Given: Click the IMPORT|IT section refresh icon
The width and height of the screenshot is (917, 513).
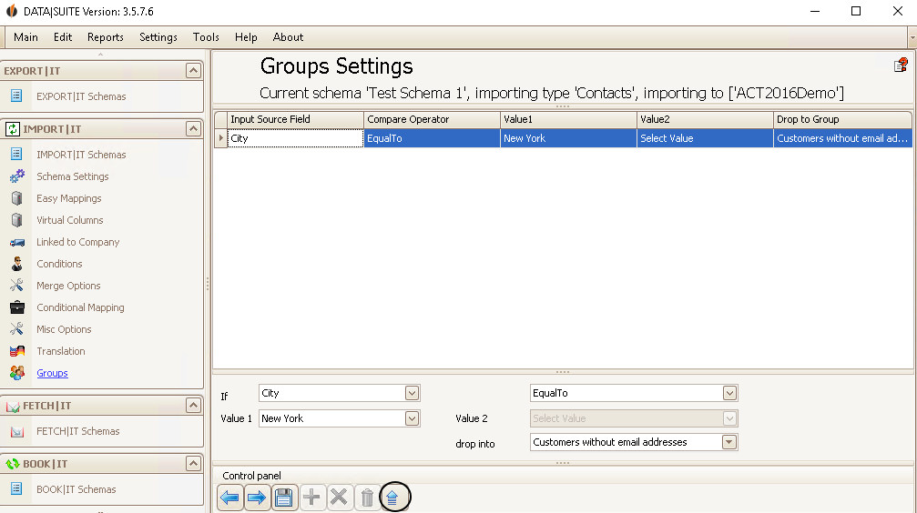Looking at the screenshot, I should (12, 128).
